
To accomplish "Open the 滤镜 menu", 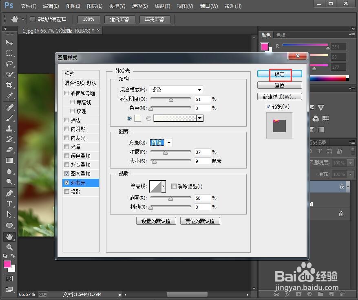I will [x=162, y=6].
